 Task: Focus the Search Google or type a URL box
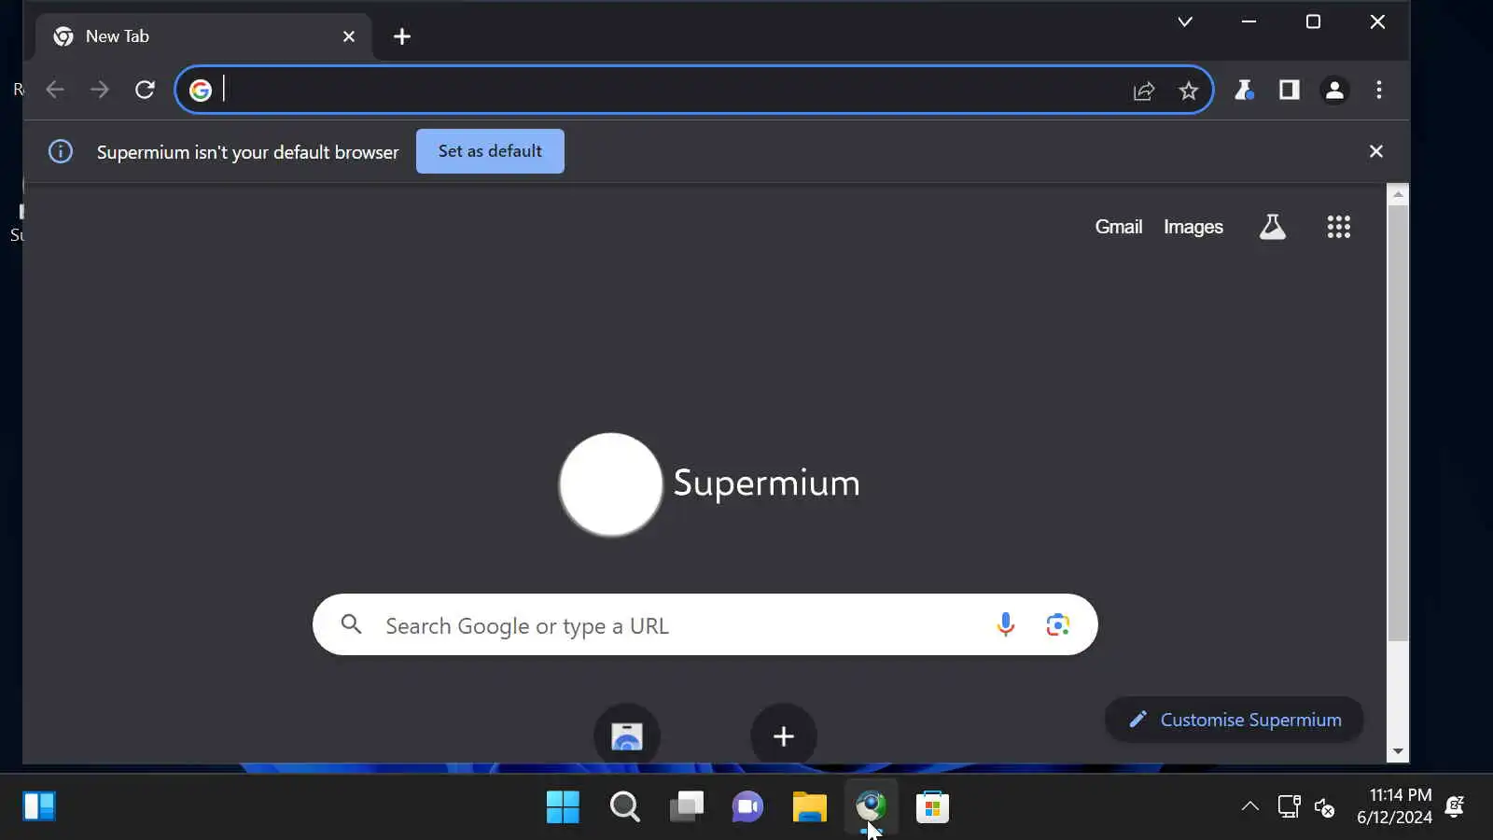705,624
